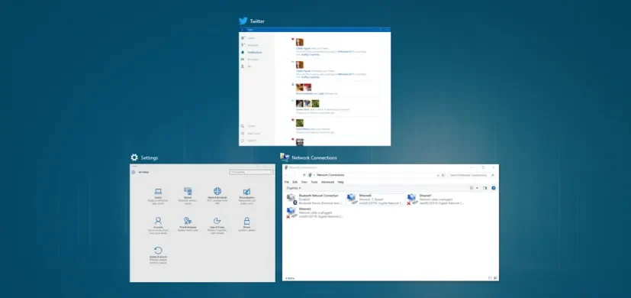Click magnifier icon in Network Connections search

click(493, 176)
